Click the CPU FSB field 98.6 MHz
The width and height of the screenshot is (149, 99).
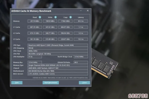point(58,54)
